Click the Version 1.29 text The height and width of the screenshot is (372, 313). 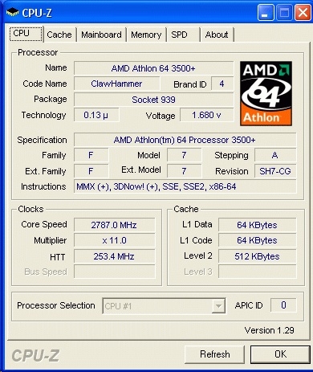[269, 330]
